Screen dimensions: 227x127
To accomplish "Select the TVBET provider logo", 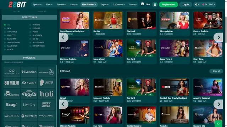I will coord(29,83).
